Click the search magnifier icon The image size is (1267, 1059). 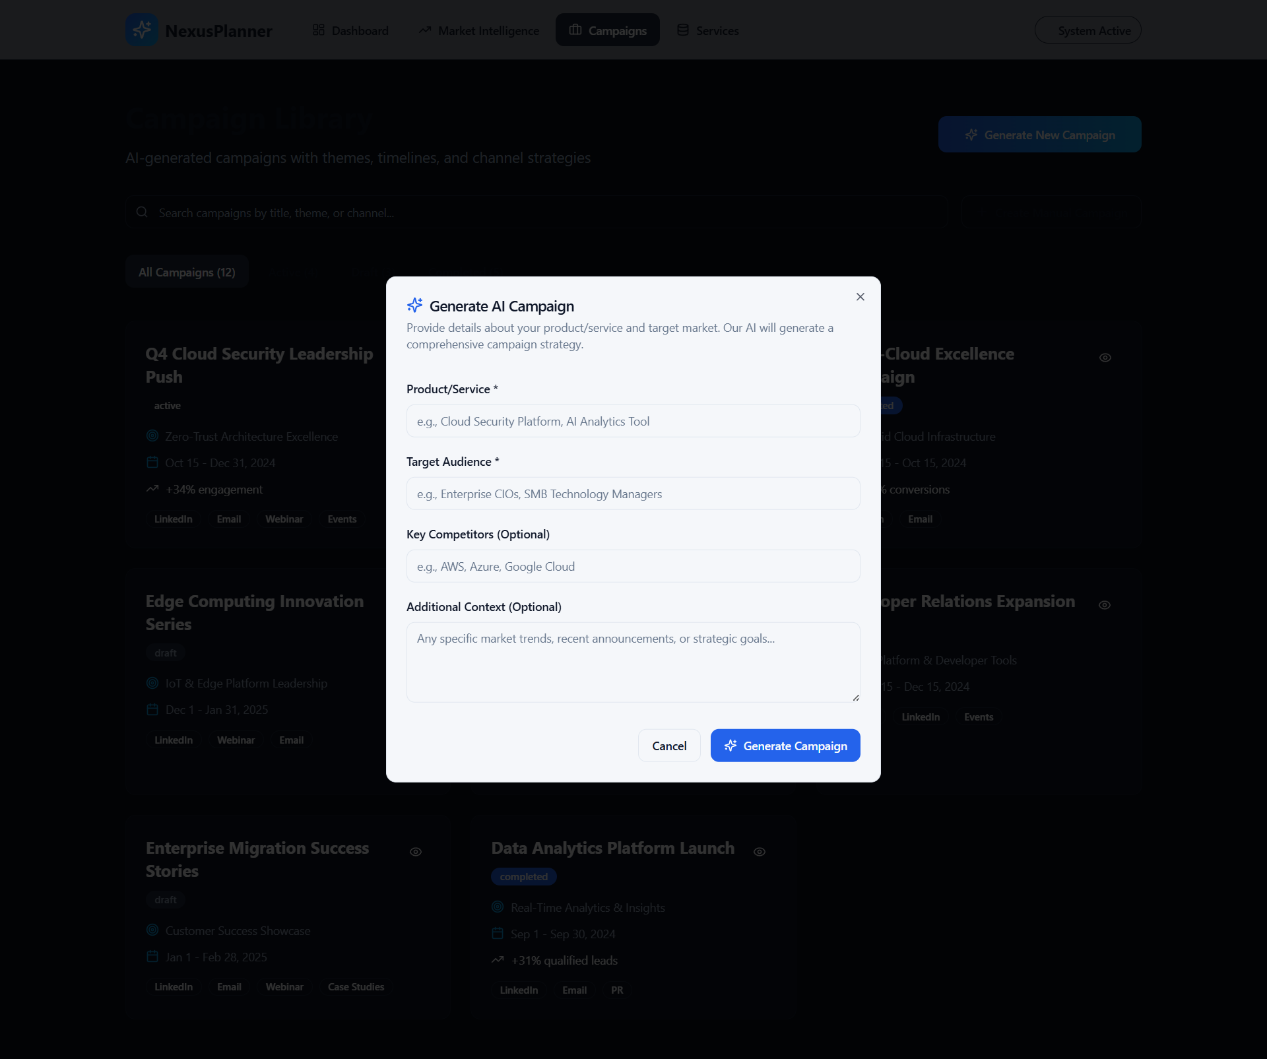142,212
